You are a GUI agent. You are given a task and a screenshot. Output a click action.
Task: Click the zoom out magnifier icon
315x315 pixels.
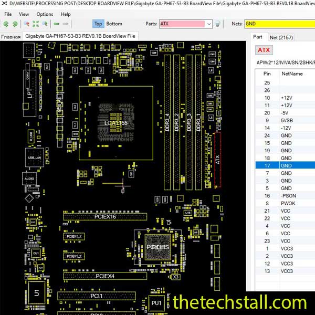[46, 24]
